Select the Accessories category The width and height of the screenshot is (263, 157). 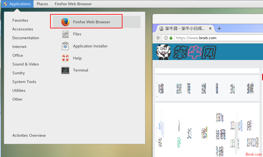coord(23,29)
